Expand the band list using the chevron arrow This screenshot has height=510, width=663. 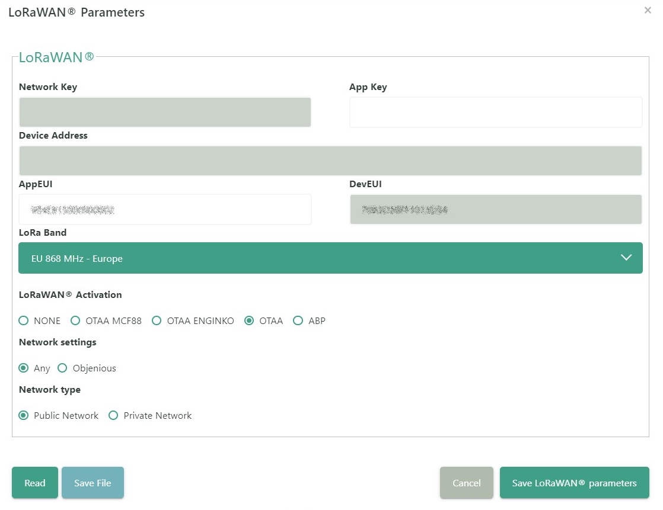coord(626,258)
